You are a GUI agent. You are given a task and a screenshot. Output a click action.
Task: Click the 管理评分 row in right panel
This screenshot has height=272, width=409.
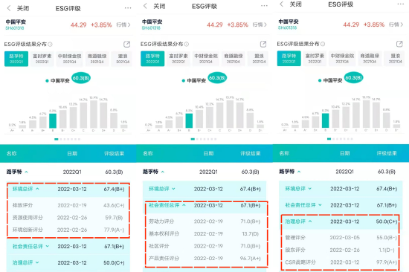341,238
